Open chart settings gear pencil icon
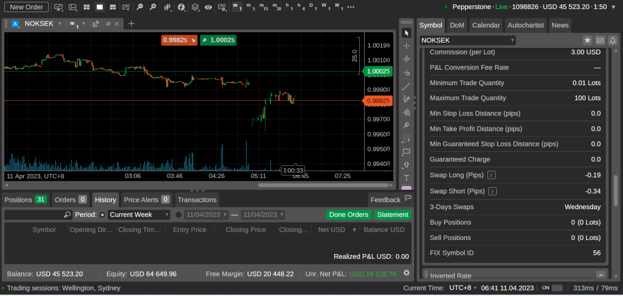The height and width of the screenshot is (296, 623). coord(223,7)
